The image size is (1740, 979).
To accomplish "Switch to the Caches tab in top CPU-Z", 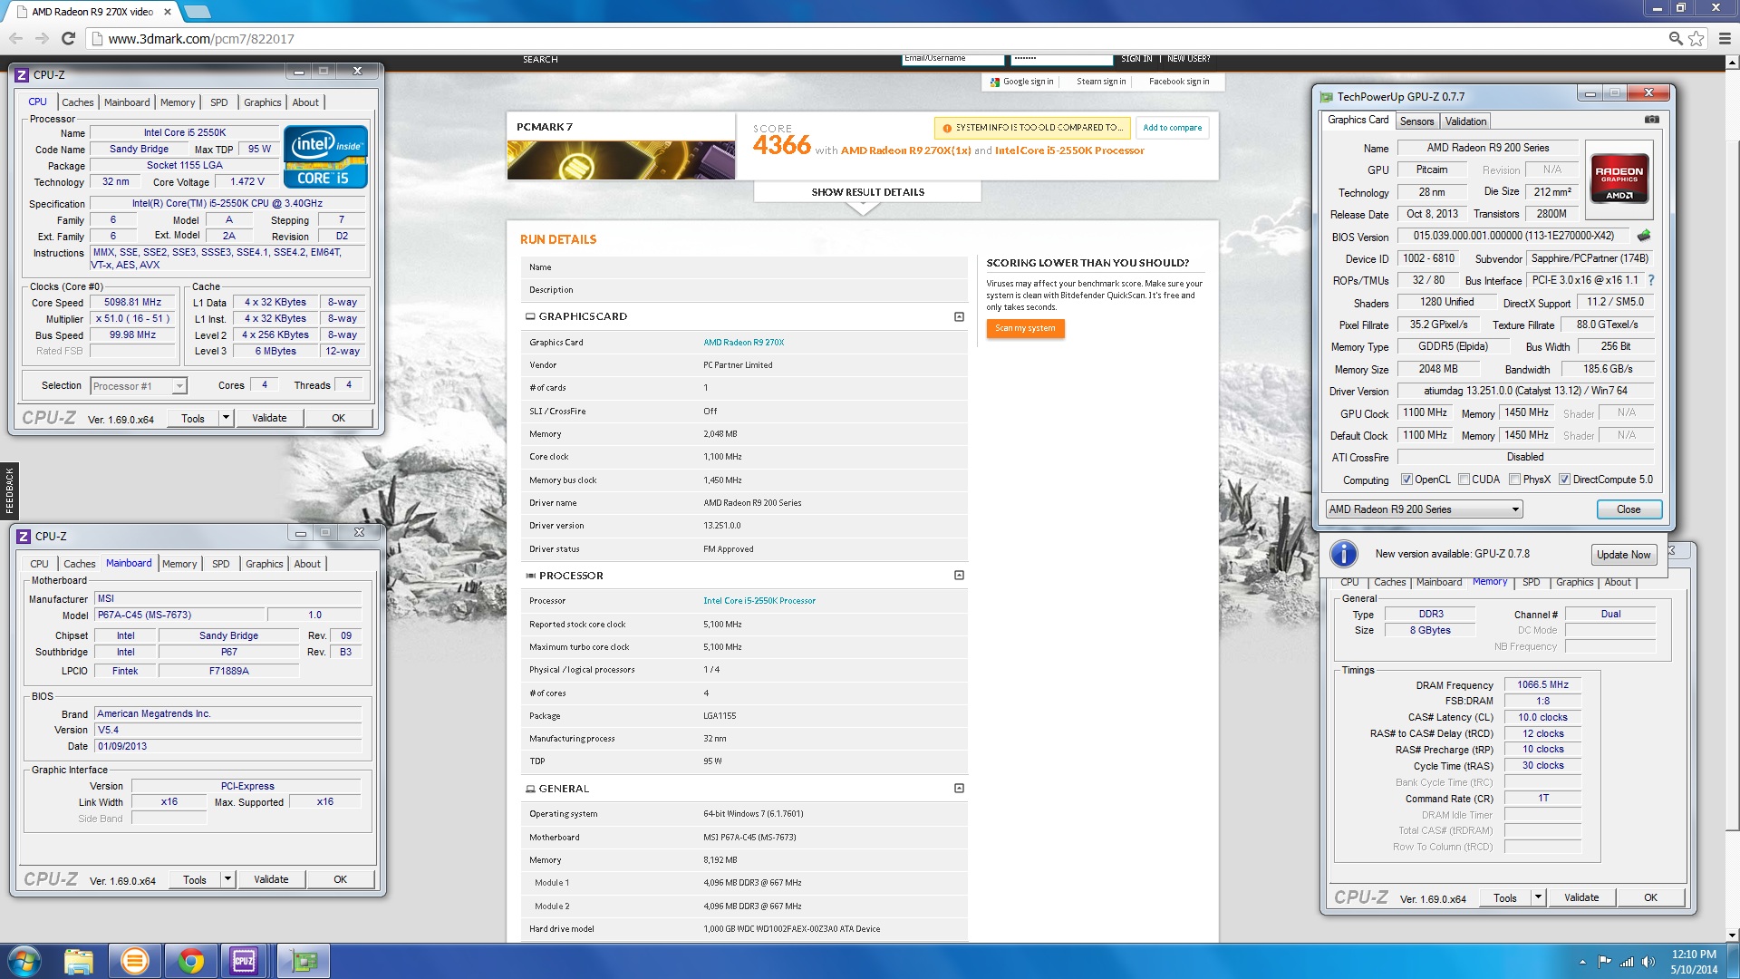I will point(77,102).
